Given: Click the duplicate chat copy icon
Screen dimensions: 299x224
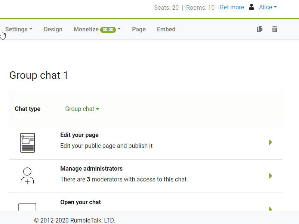Looking at the screenshot, I should click(260, 29).
